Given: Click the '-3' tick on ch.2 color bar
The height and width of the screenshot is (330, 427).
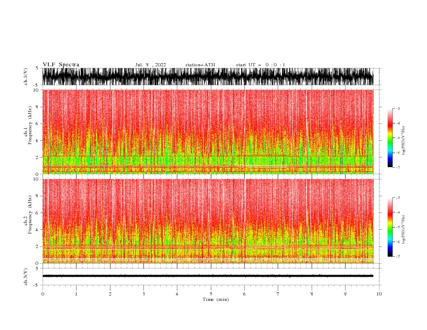Looking at the screenshot, I should (397, 198).
